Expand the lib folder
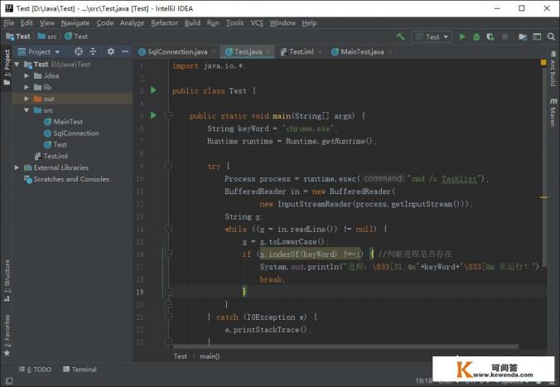 pyautogui.click(x=27, y=87)
